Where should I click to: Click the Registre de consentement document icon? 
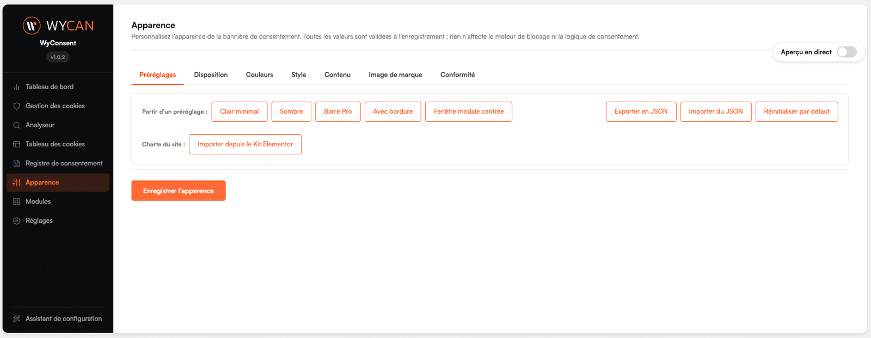click(x=17, y=163)
